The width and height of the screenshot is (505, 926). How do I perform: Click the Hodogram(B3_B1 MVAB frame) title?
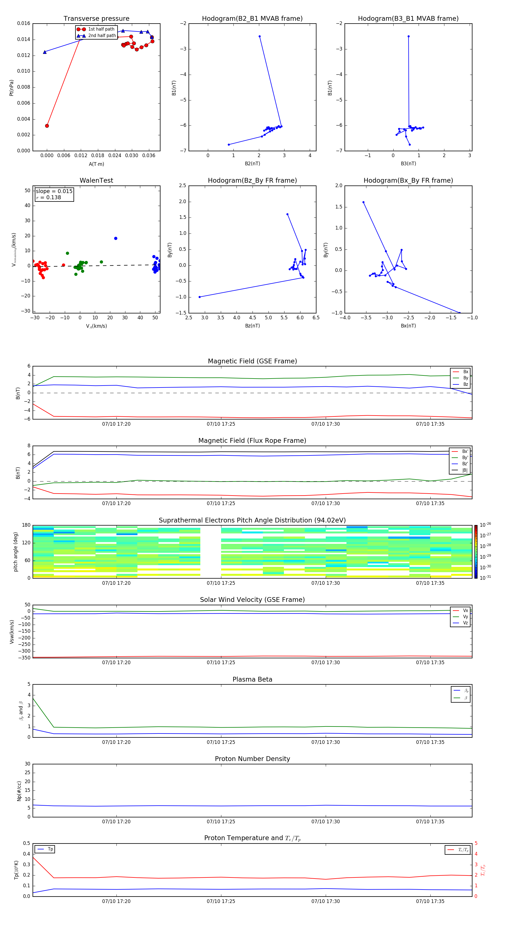click(408, 19)
